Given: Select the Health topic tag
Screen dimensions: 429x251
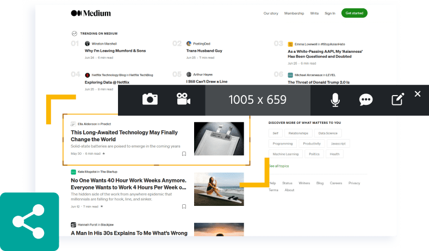Looking at the screenshot, I should pos(334,154).
